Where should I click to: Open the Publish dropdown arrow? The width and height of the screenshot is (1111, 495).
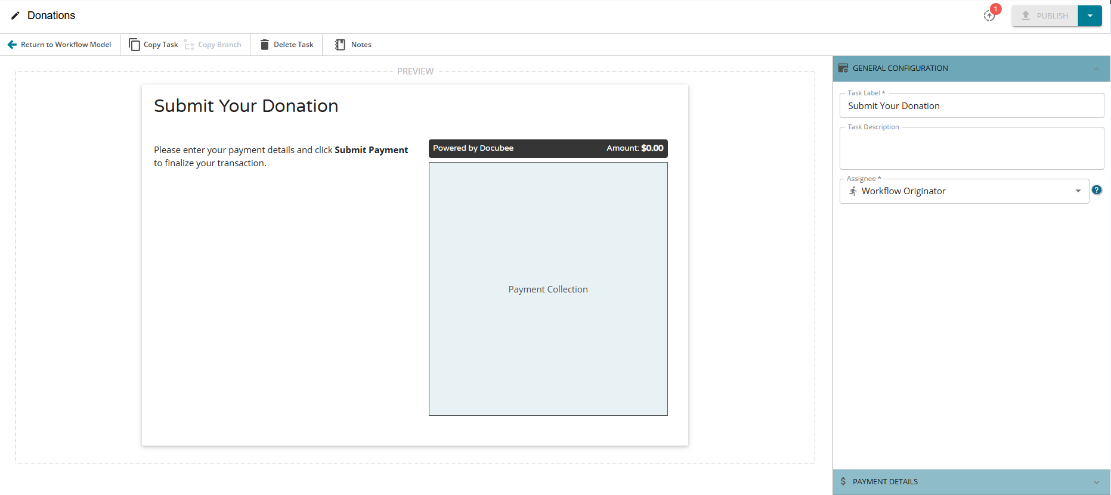[x=1090, y=16]
